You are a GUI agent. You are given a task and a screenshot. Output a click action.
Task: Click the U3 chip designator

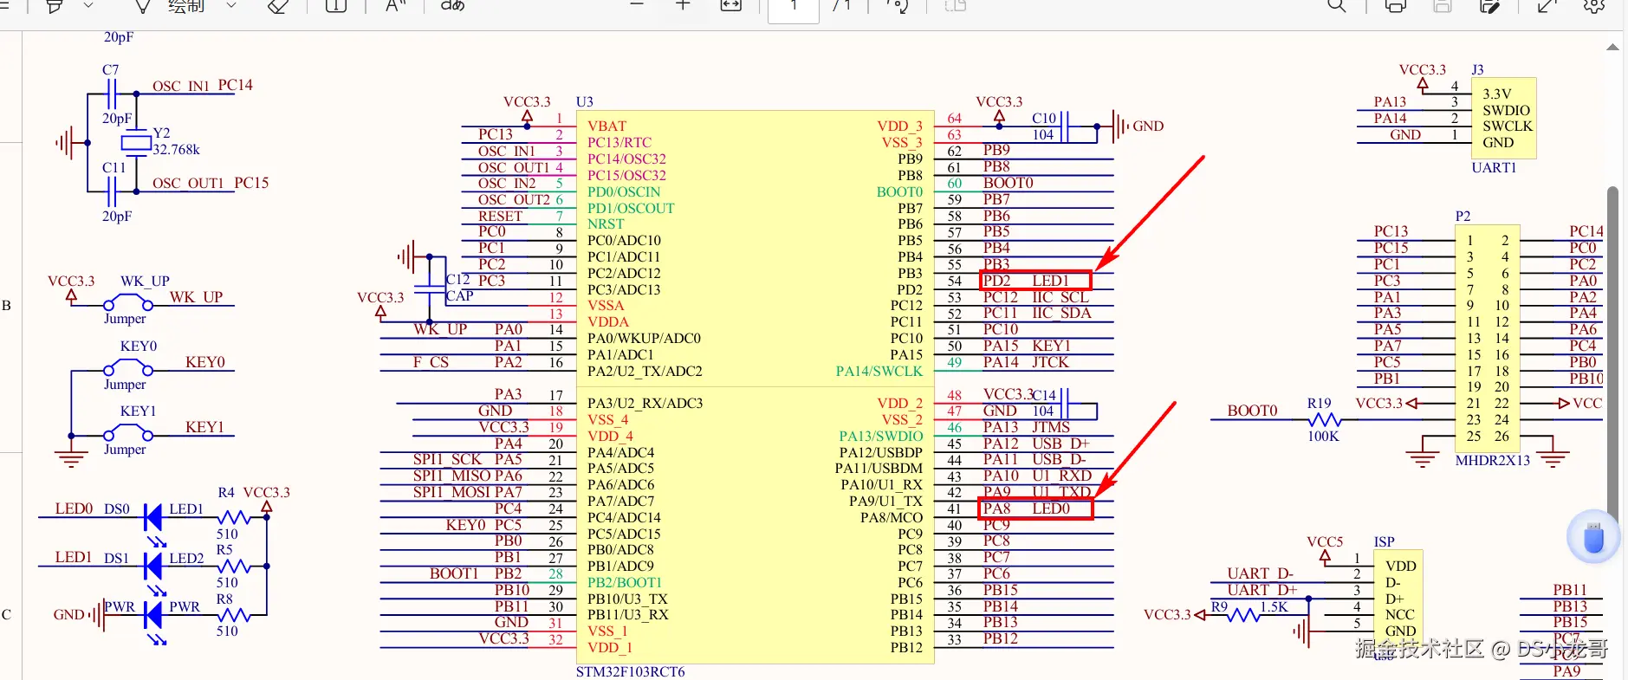point(585,101)
